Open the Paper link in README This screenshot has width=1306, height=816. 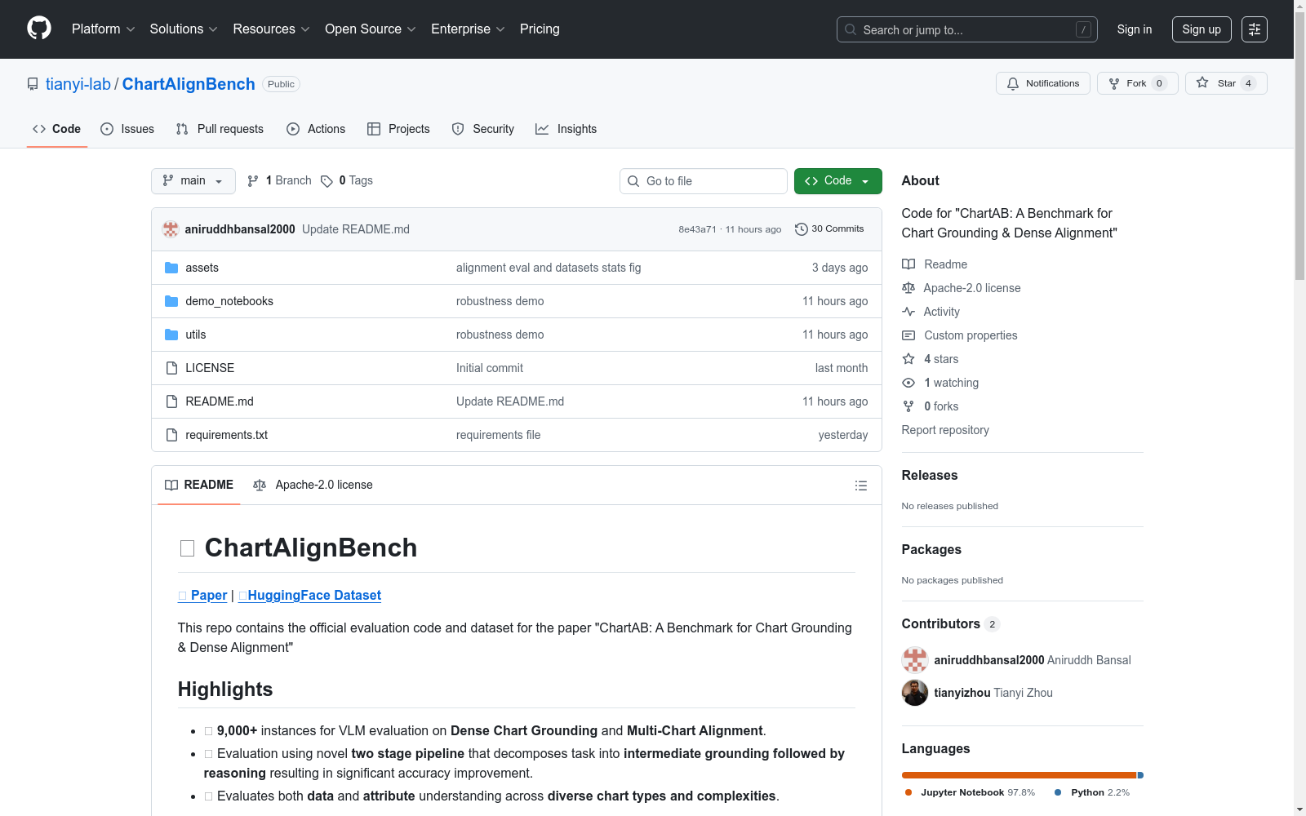202,596
